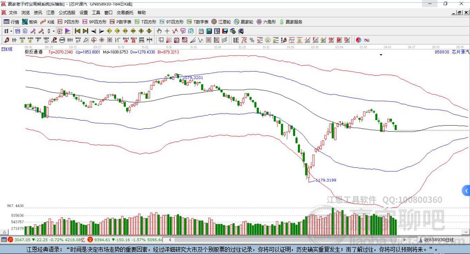This screenshot has height=254, width=470.
Task: Open the P四方形 tool
Action: coord(68,22)
